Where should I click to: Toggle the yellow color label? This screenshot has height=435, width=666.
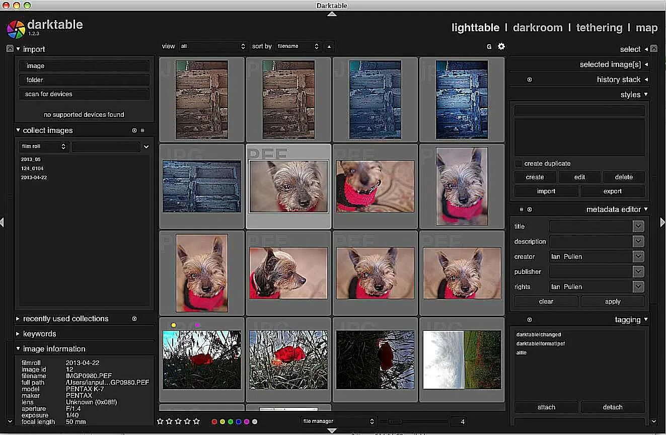click(x=223, y=422)
